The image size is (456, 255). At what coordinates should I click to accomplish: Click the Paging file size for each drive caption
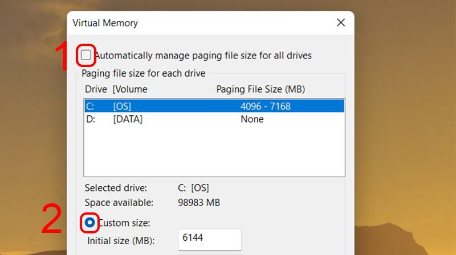tap(143, 73)
